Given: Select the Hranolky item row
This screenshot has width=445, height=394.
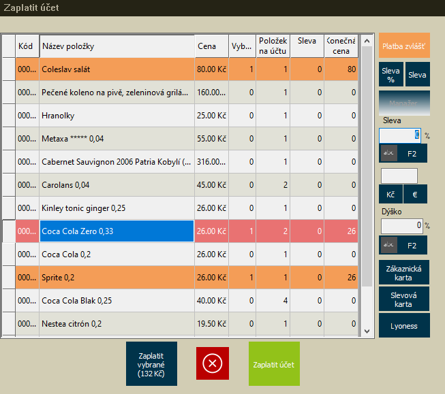Looking at the screenshot, I should pos(117,116).
